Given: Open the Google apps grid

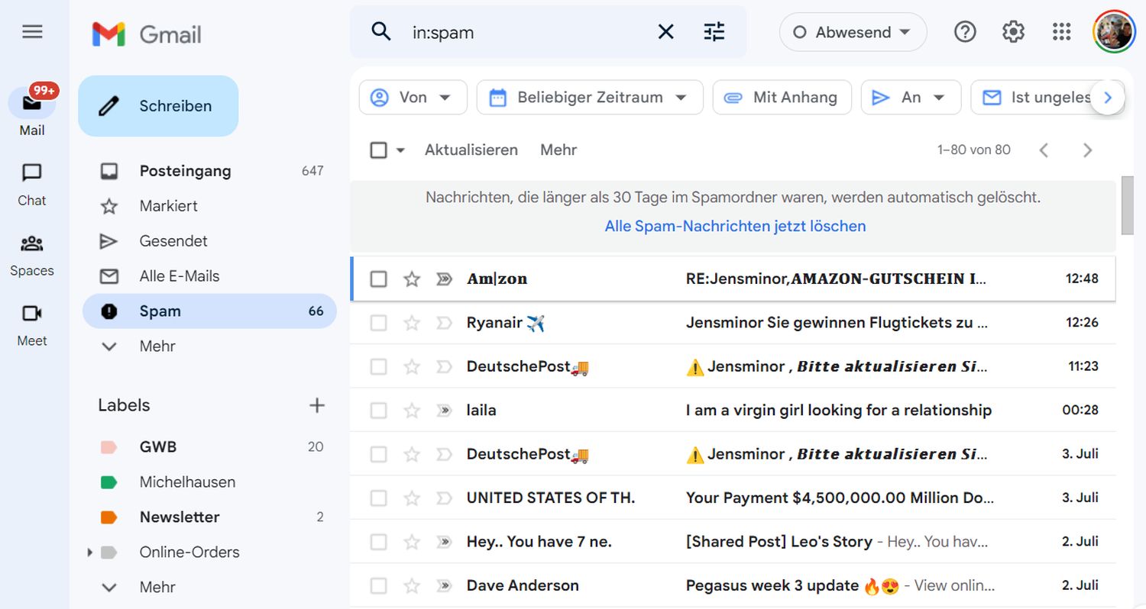Looking at the screenshot, I should pyautogui.click(x=1061, y=32).
